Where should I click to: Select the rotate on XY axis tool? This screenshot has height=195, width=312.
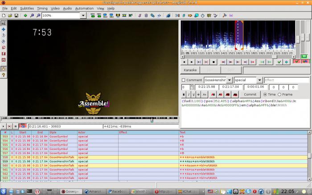click(4, 41)
